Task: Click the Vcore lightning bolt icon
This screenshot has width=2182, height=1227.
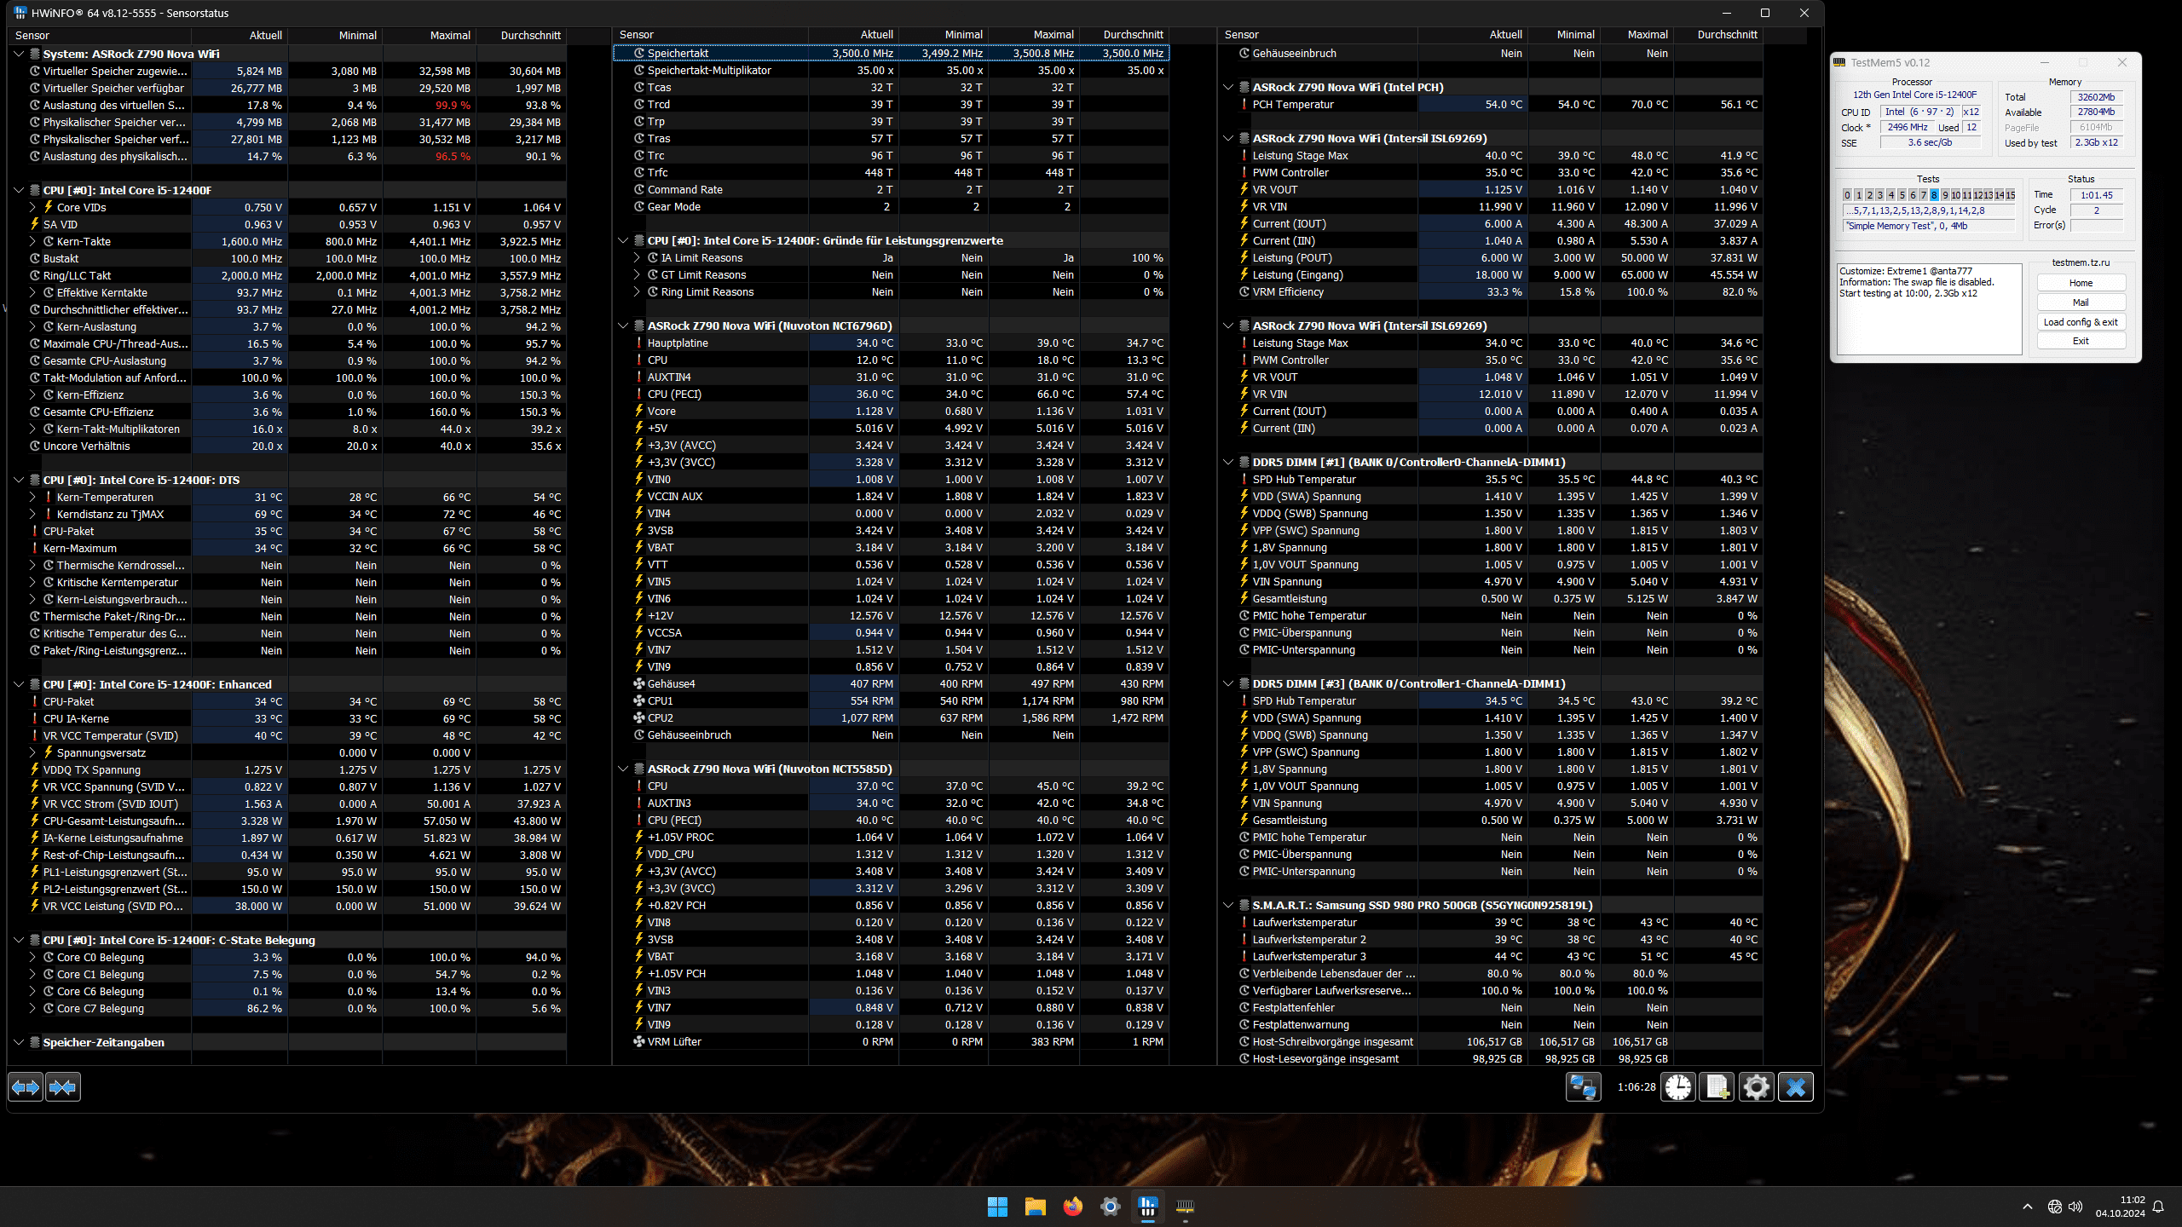Action: coord(638,411)
